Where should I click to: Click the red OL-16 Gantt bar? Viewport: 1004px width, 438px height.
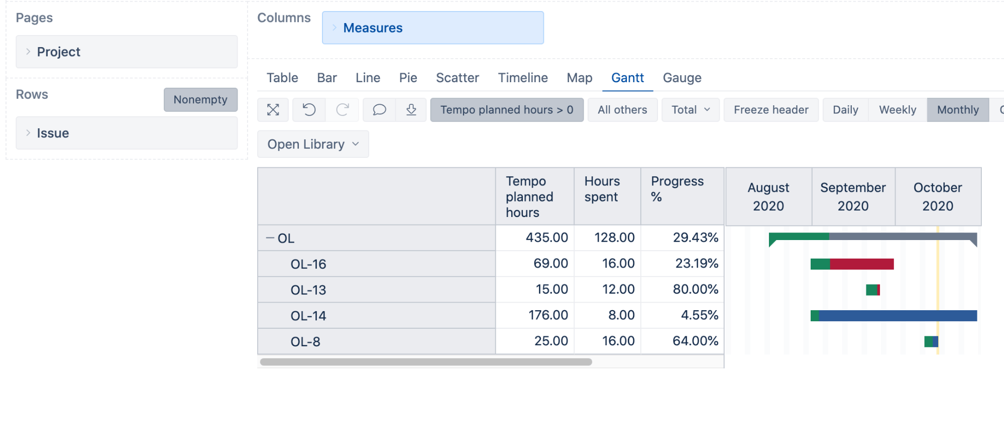[861, 264]
